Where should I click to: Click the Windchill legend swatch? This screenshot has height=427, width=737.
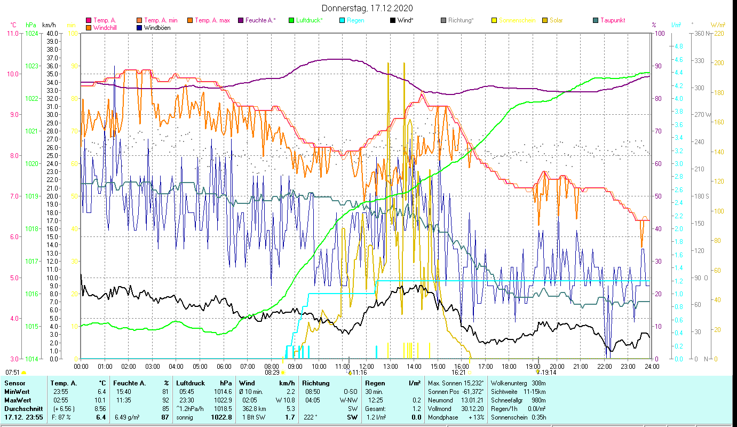tap(89, 28)
